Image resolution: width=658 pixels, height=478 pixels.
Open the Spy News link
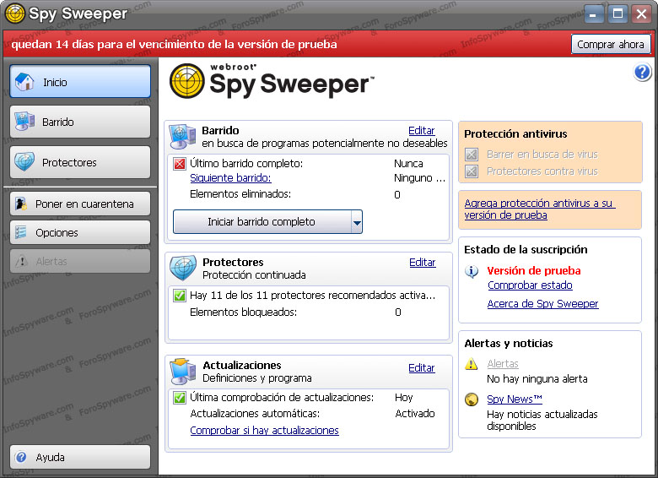pyautogui.click(x=515, y=399)
